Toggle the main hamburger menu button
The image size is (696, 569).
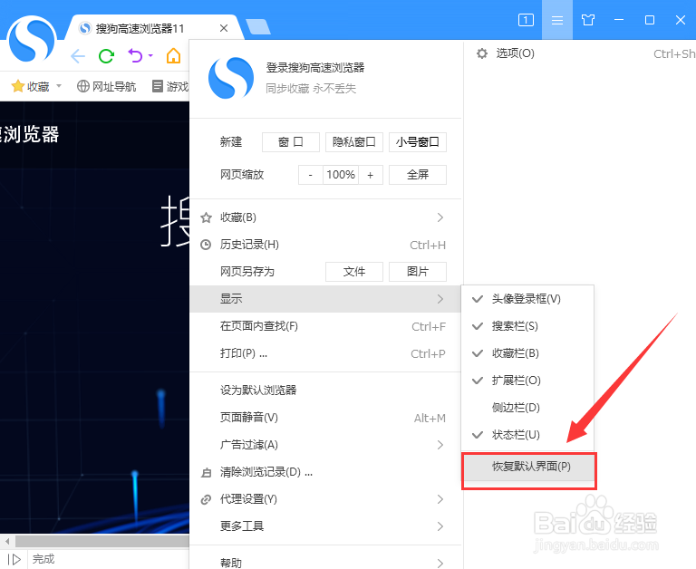pyautogui.click(x=557, y=20)
